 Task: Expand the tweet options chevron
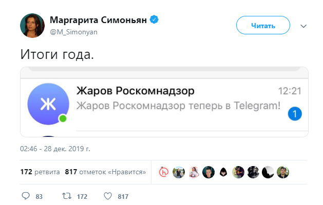pos(303,26)
